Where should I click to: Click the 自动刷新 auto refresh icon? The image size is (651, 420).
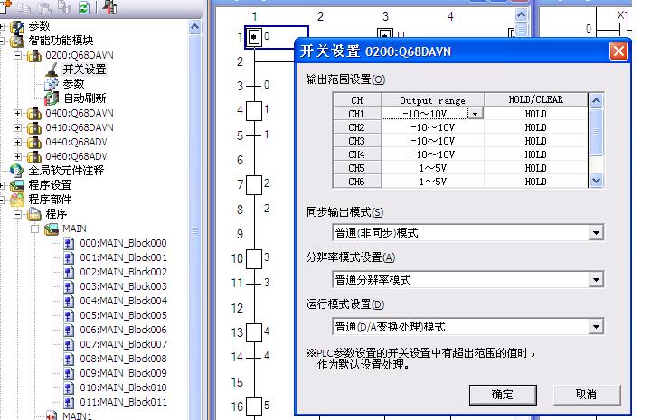tap(52, 98)
